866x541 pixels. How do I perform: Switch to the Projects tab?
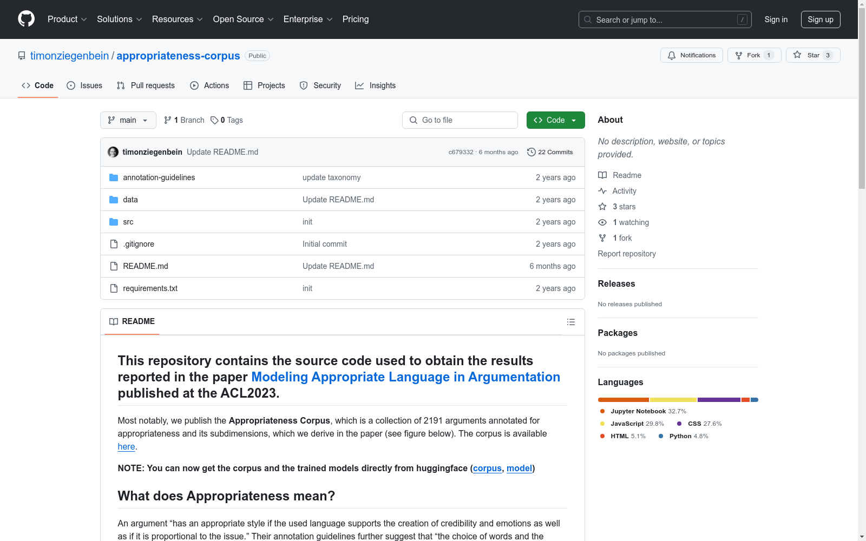[x=264, y=85]
